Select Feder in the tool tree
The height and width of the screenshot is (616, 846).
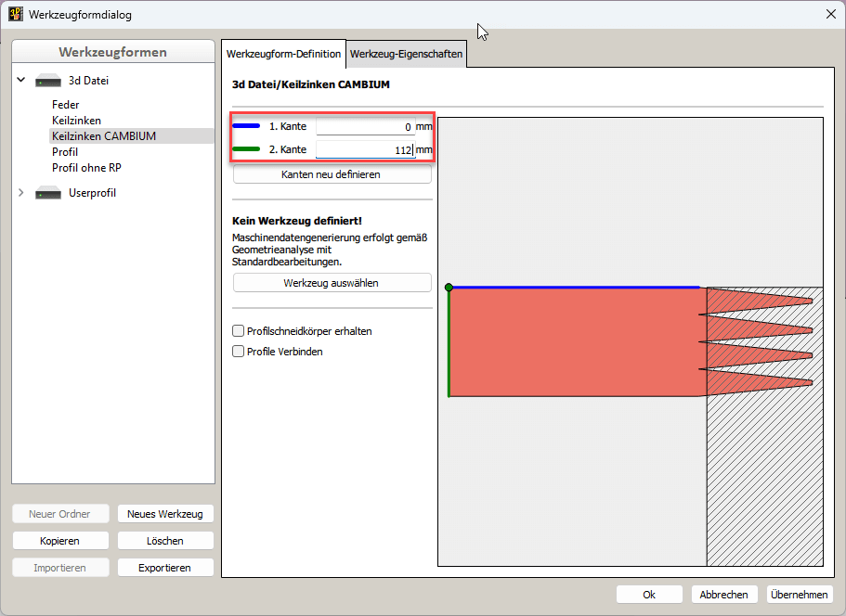pos(66,105)
